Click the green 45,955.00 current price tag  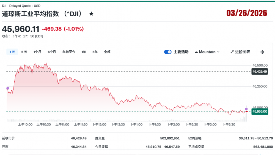click(260, 112)
